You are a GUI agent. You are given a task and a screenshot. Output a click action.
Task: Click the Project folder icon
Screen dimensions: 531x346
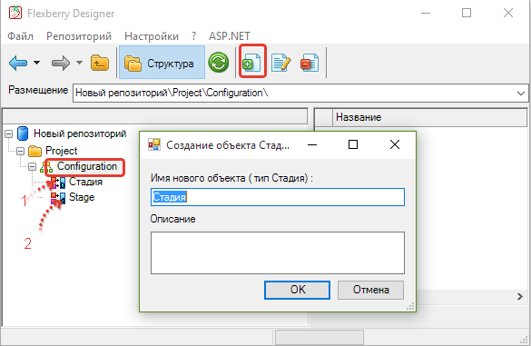(x=34, y=151)
